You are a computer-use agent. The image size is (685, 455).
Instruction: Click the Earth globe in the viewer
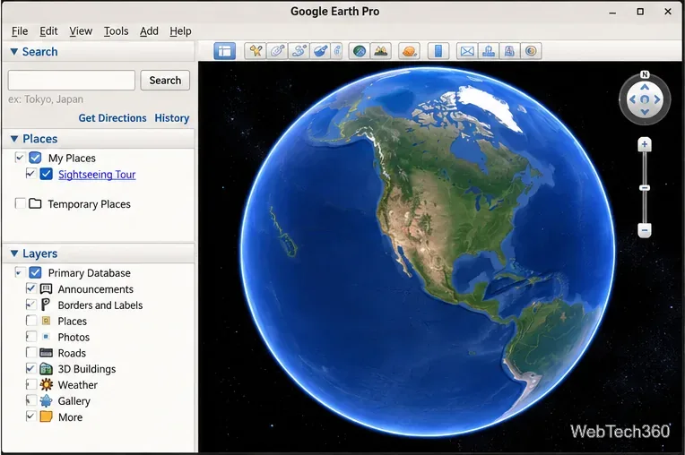tap(429, 252)
